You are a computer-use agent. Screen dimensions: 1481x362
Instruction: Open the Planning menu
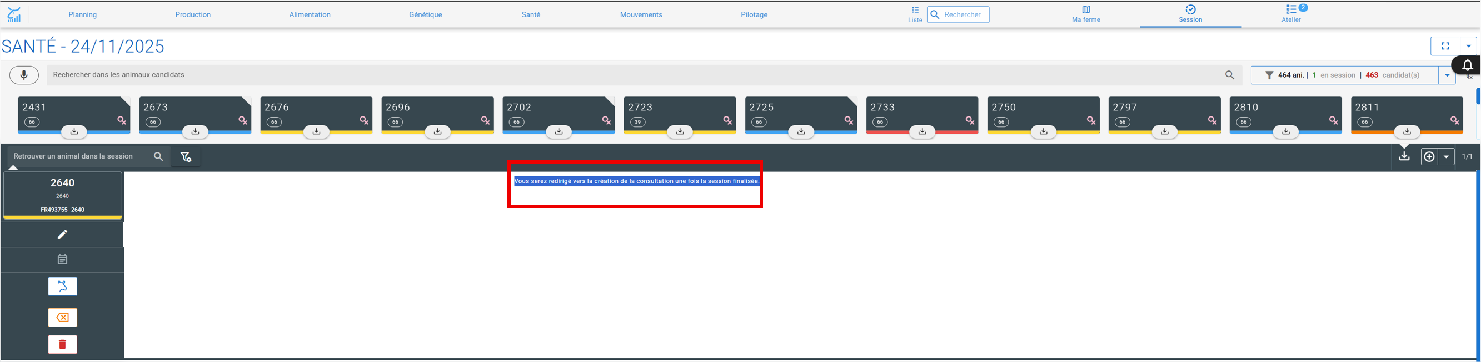pyautogui.click(x=82, y=15)
